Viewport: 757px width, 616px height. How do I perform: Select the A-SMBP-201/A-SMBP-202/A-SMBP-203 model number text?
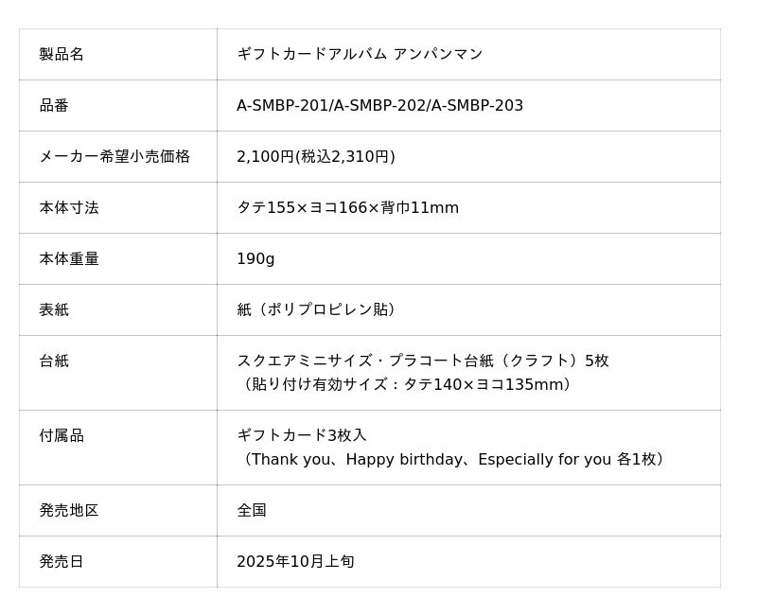(379, 105)
